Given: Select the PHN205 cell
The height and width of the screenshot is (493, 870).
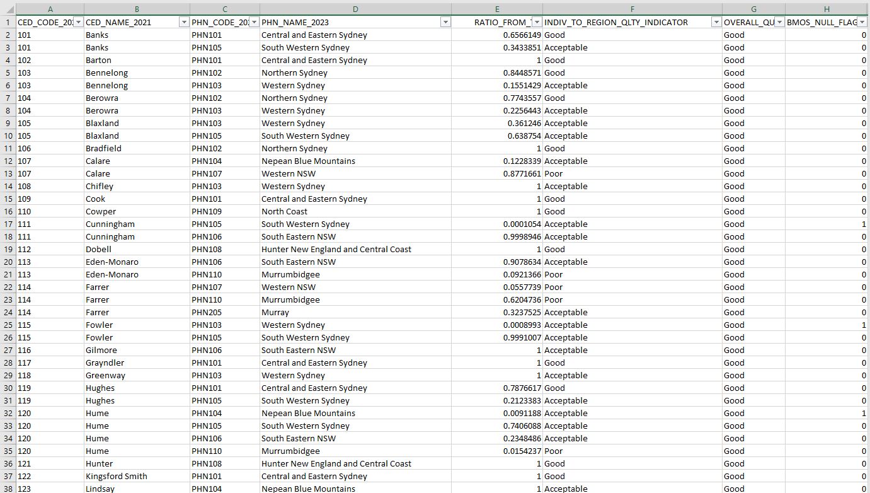Looking at the screenshot, I should (225, 312).
